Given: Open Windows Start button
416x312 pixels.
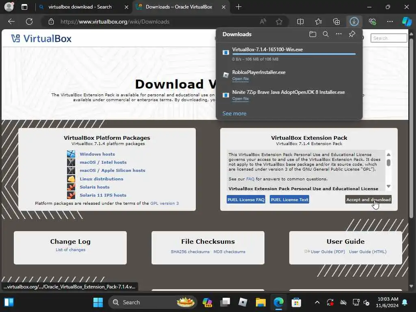Looking at the screenshot, I should (x=98, y=302).
